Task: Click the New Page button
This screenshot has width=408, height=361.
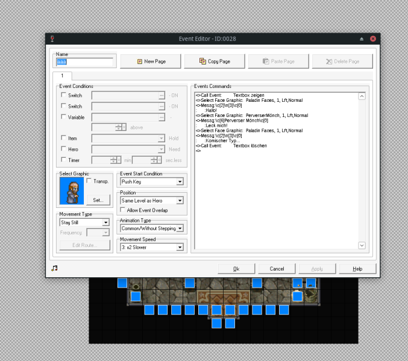Action: [x=151, y=61]
